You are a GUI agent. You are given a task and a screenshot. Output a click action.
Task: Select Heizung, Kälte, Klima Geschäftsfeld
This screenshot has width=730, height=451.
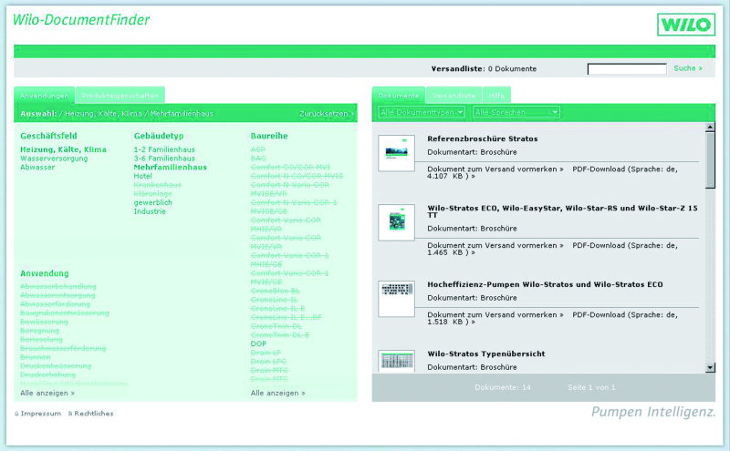63,149
